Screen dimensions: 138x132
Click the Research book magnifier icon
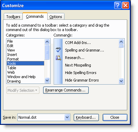[58, 58]
